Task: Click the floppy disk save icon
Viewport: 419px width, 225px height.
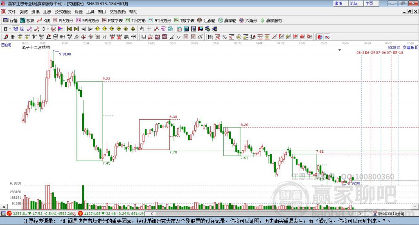Action: [200, 29]
